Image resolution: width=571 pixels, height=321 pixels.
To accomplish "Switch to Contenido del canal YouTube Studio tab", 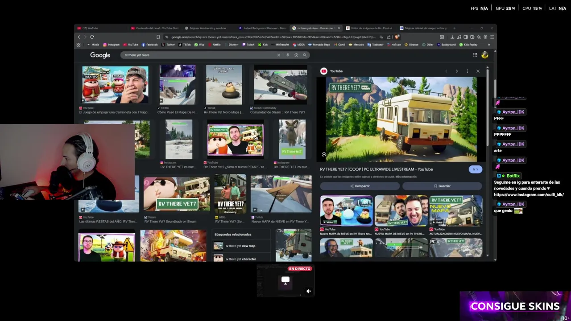I will (x=154, y=28).
